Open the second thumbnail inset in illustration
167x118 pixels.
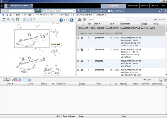pos(56,71)
